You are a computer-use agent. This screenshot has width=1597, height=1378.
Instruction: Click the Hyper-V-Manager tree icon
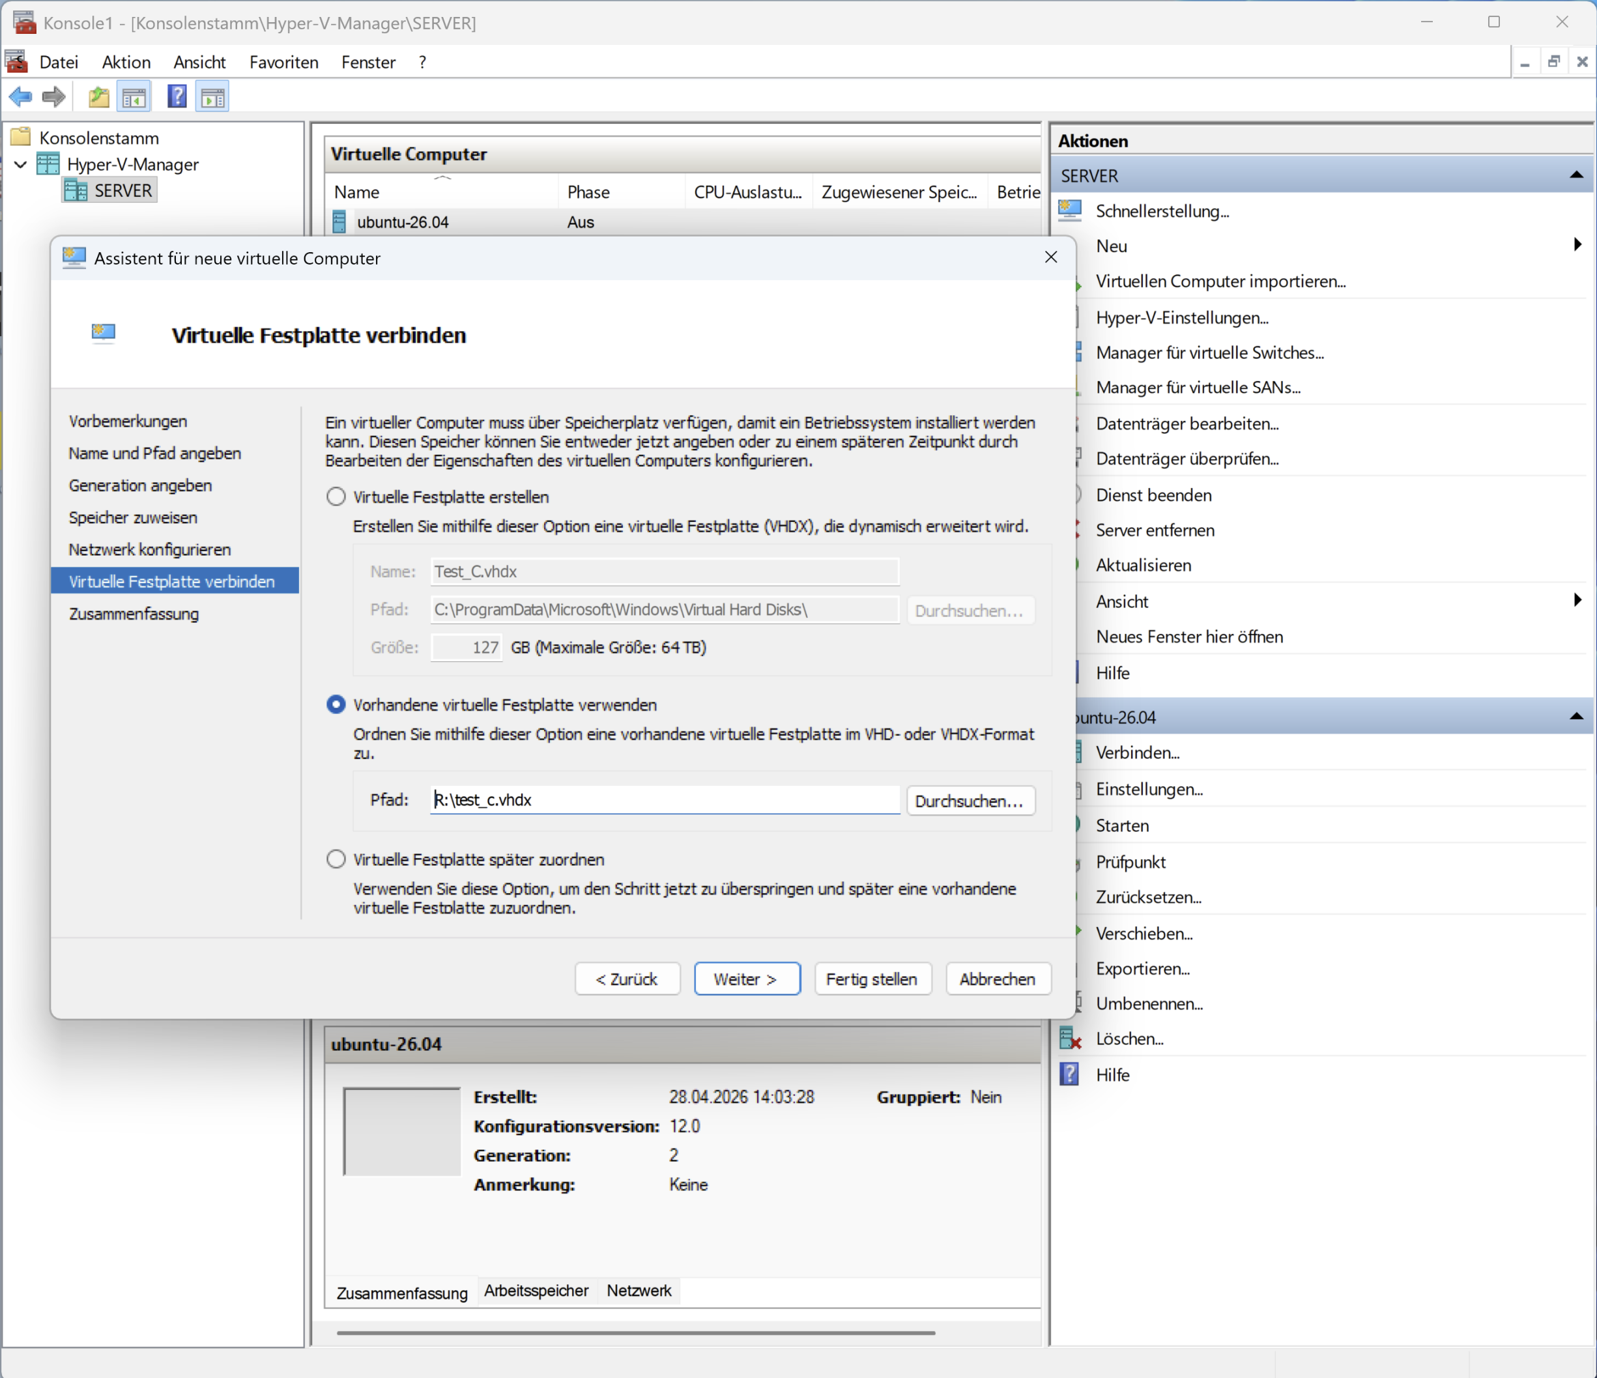48,164
